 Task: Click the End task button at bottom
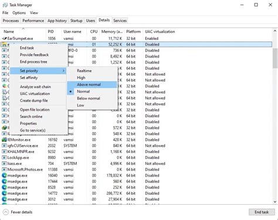(x=262, y=212)
